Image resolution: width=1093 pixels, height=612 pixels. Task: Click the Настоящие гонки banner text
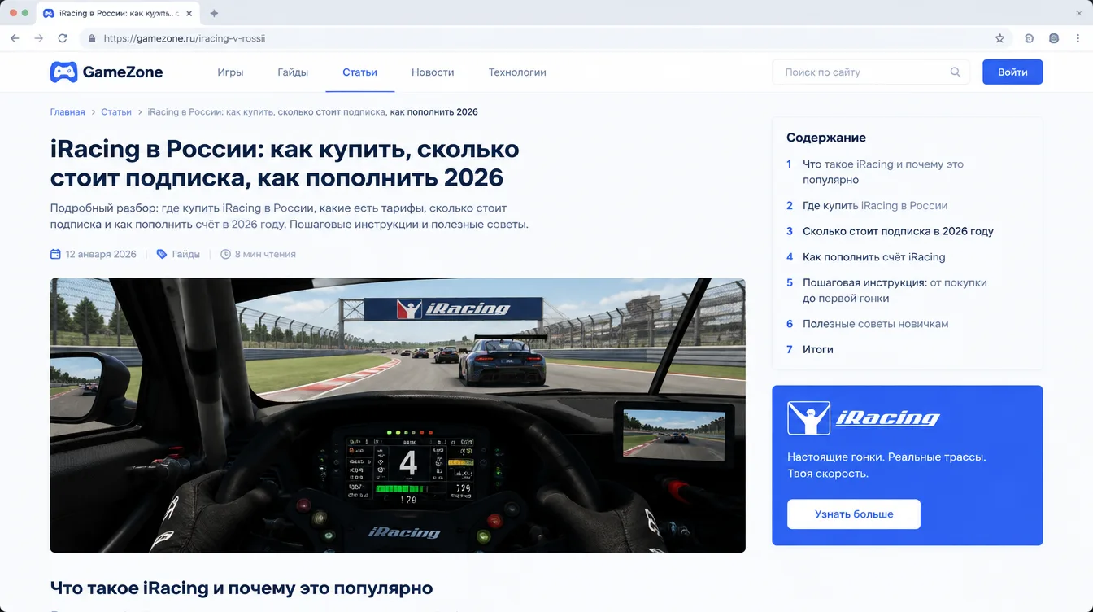point(886,466)
